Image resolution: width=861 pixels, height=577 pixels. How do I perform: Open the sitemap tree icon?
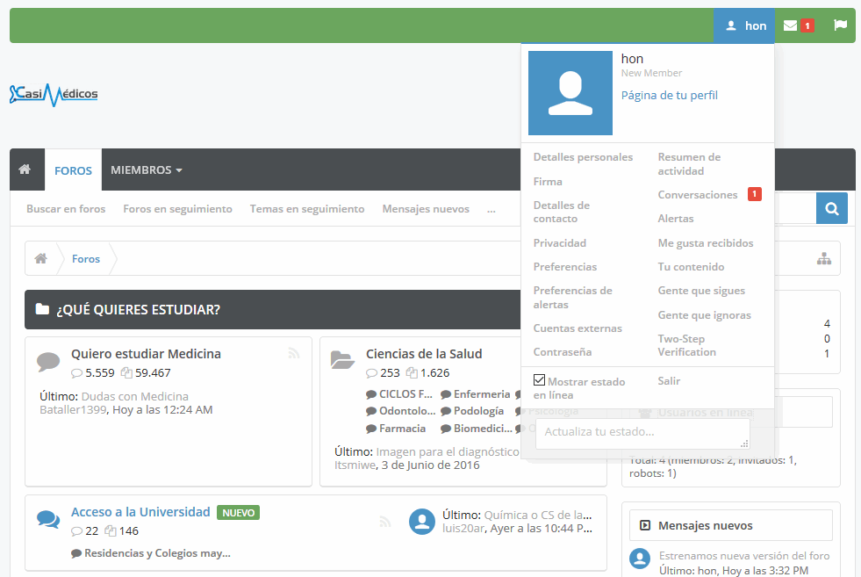pos(823,258)
